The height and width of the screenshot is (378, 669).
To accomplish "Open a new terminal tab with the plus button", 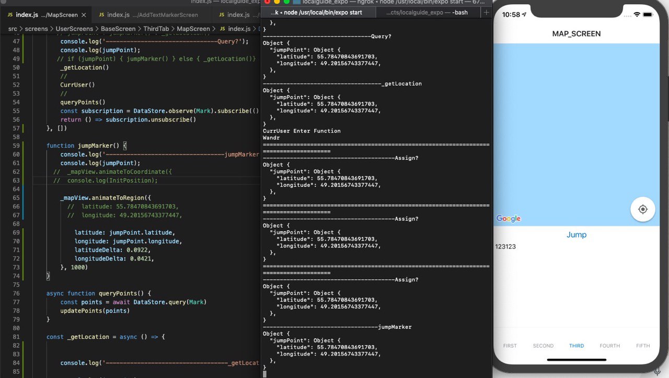I will 487,12.
